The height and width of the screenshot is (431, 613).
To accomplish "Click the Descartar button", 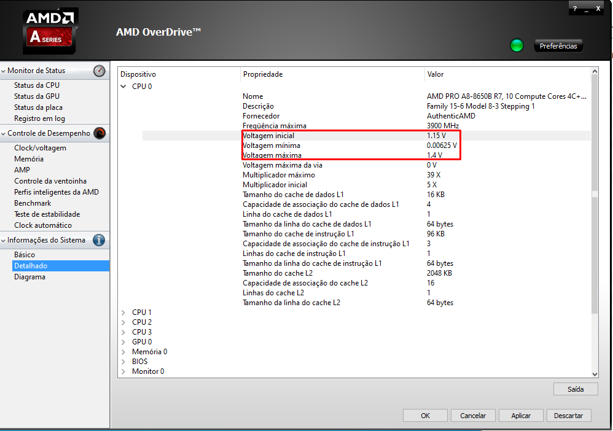I will pyautogui.click(x=568, y=416).
